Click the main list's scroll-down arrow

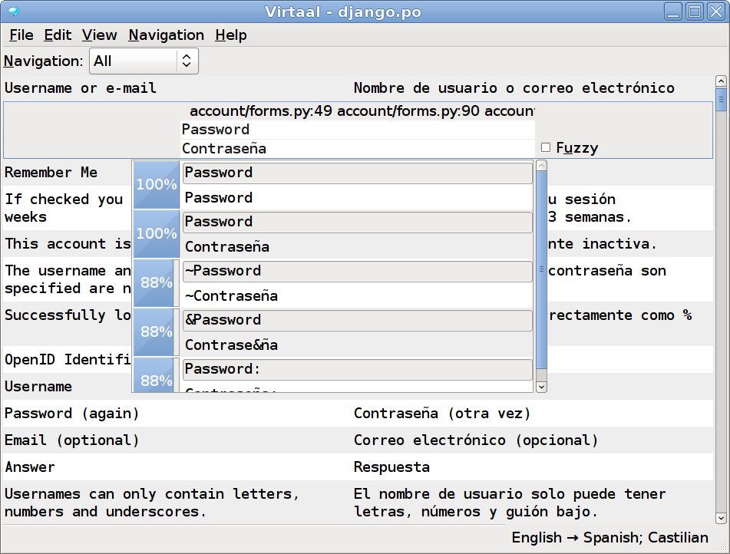720,518
